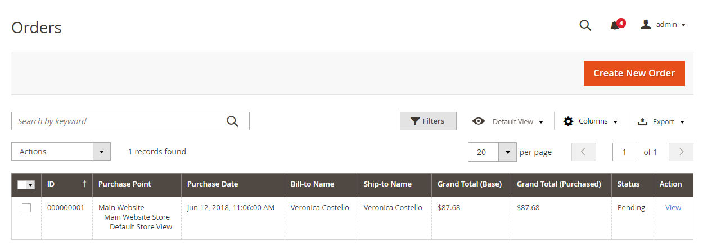Click the Export upload icon
The image size is (703, 250).
point(642,121)
